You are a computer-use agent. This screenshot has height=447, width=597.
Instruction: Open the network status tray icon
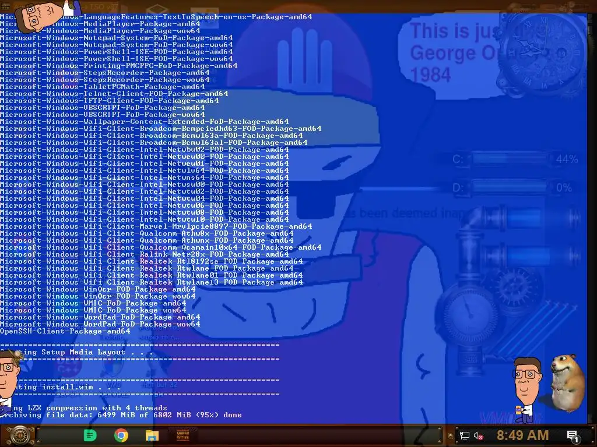pyautogui.click(x=464, y=435)
